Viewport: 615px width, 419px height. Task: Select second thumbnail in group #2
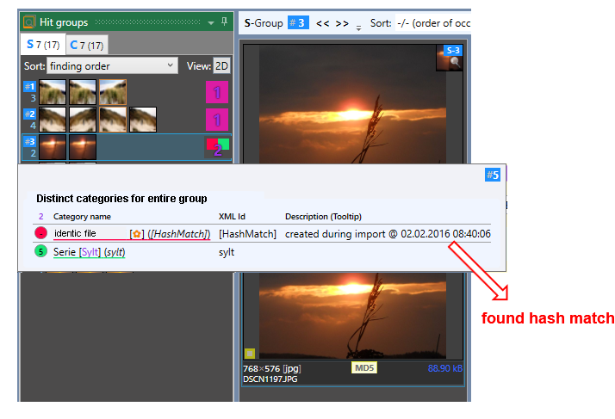coord(83,120)
